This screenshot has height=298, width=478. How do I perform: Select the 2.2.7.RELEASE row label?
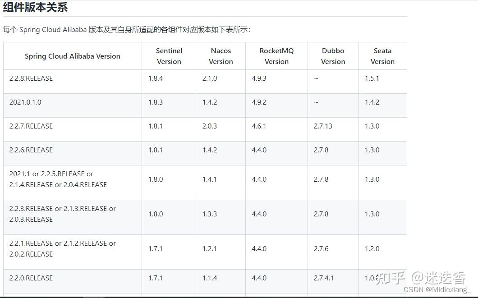tap(31, 126)
